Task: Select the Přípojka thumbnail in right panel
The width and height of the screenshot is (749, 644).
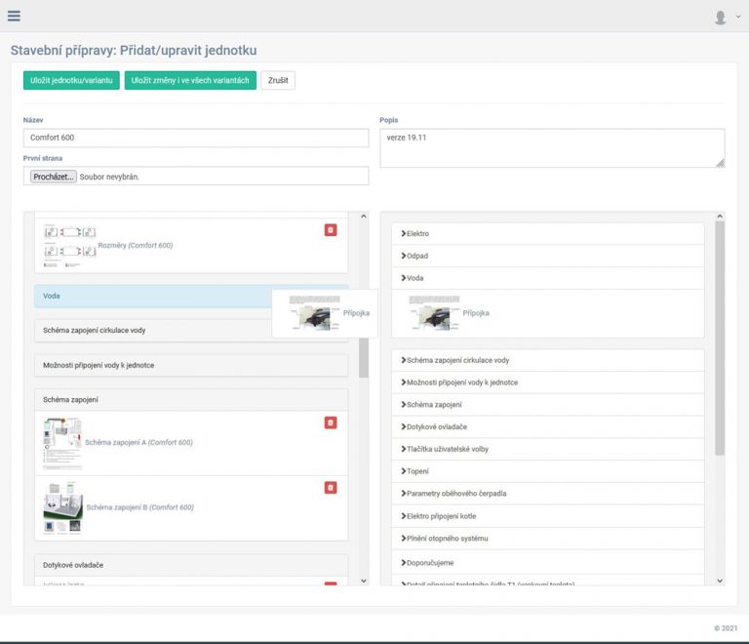Action: [x=434, y=313]
